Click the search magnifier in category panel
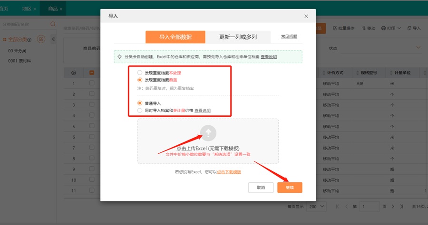 click(x=53, y=24)
